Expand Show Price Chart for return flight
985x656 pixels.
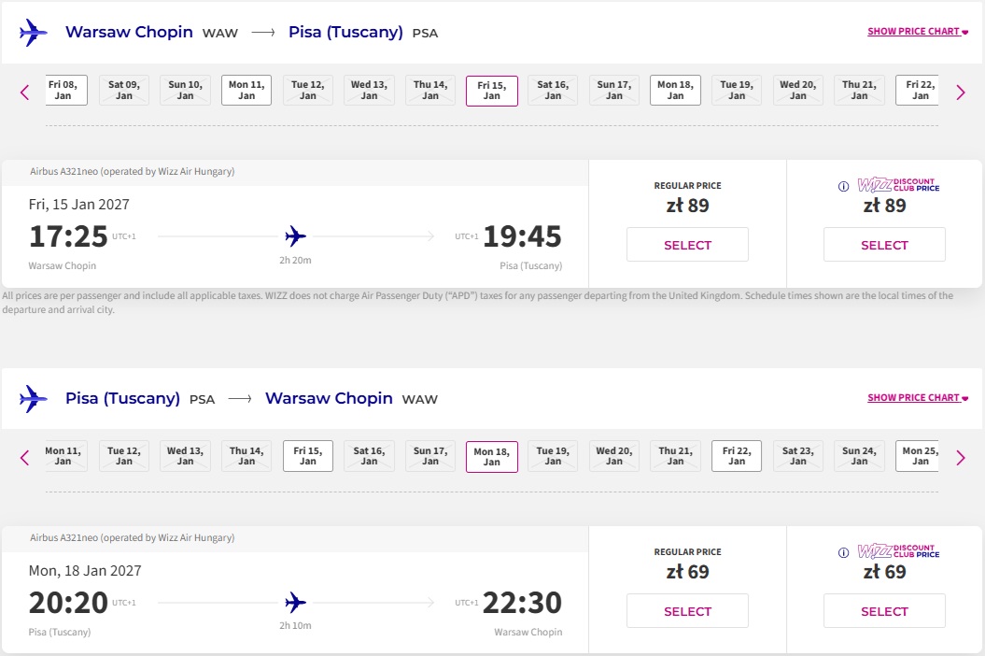pos(918,397)
